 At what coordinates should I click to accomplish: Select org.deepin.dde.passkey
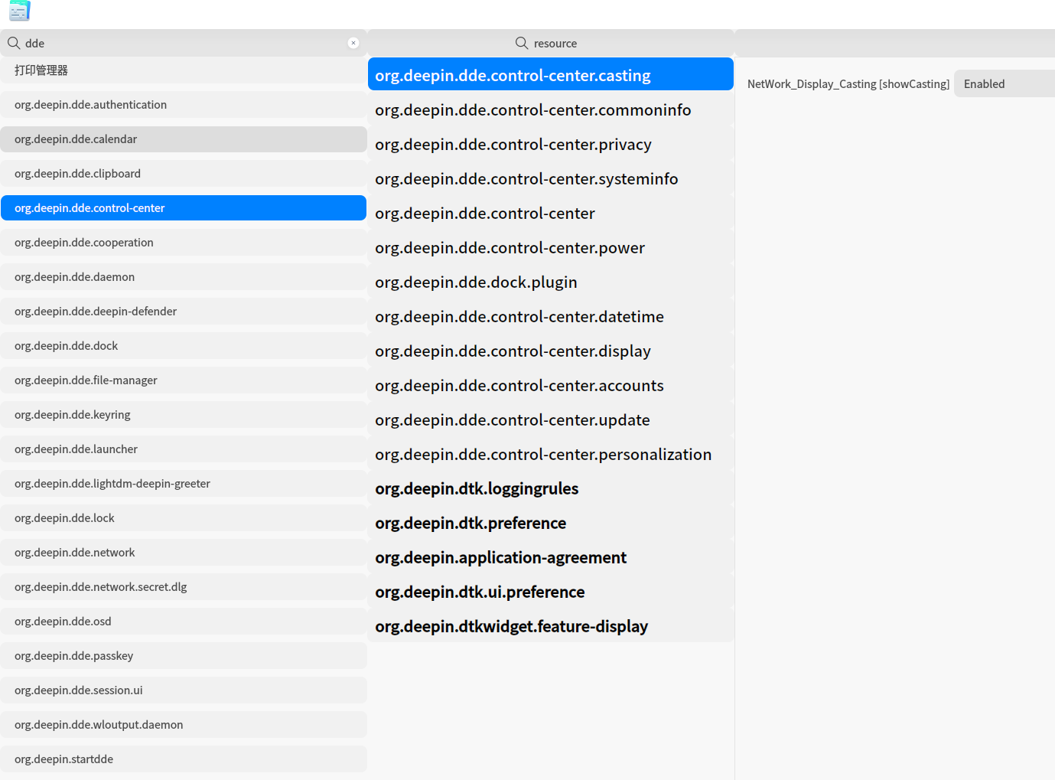(184, 656)
